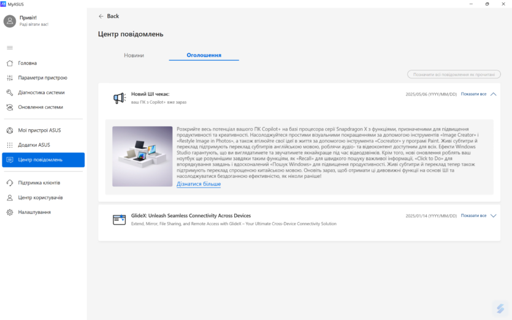Screen dimensions: 512x320
Task: Click the blue floating assistant icon bottom corner
Action: (x=500, y=308)
